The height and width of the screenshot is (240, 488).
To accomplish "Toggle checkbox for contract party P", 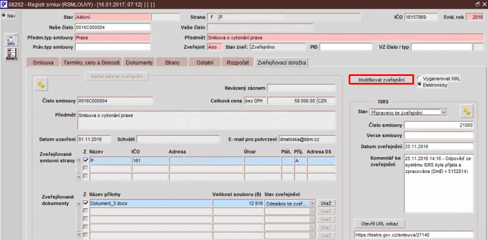I will tap(85, 160).
